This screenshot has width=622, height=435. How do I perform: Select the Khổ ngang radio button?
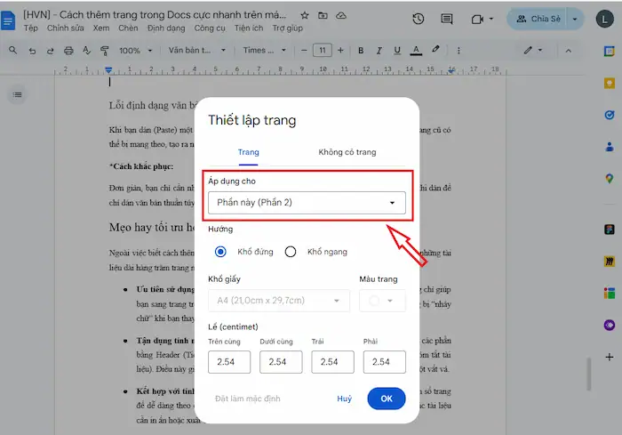tap(290, 252)
